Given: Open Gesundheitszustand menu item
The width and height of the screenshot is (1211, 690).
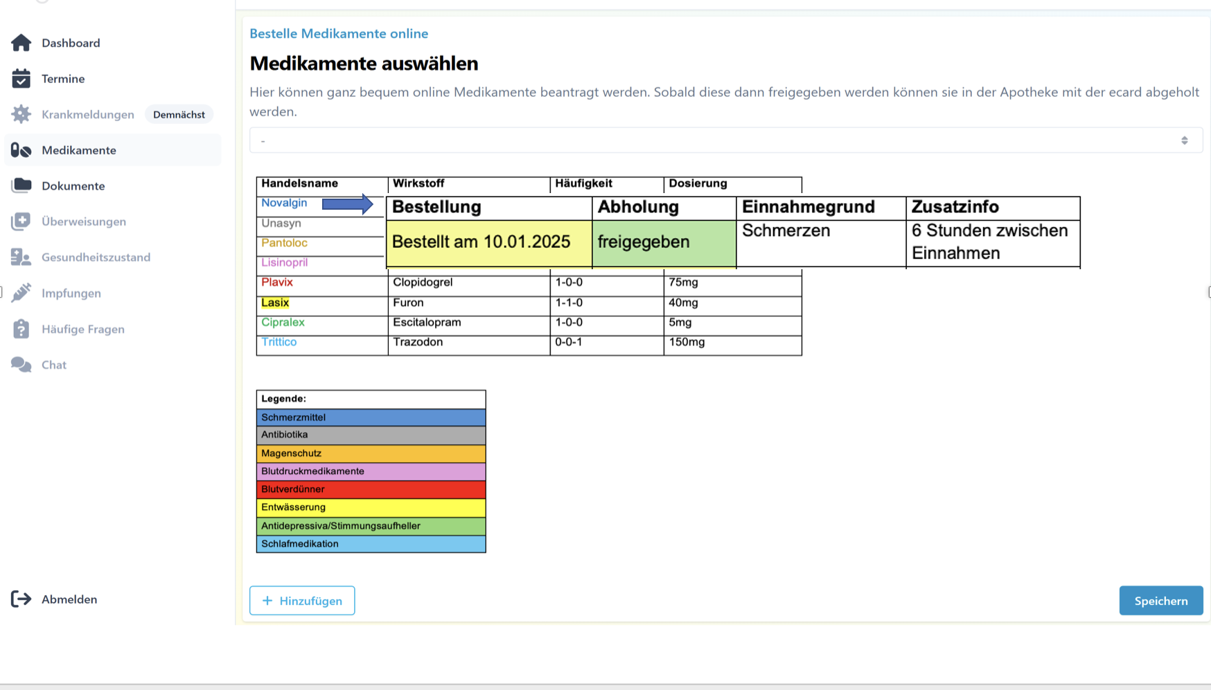Looking at the screenshot, I should click(x=96, y=257).
